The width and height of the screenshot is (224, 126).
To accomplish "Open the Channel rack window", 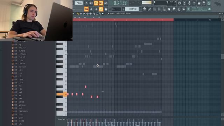I will (x=154, y=9).
